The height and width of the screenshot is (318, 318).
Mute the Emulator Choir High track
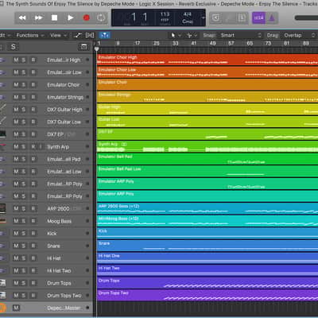coord(16,60)
